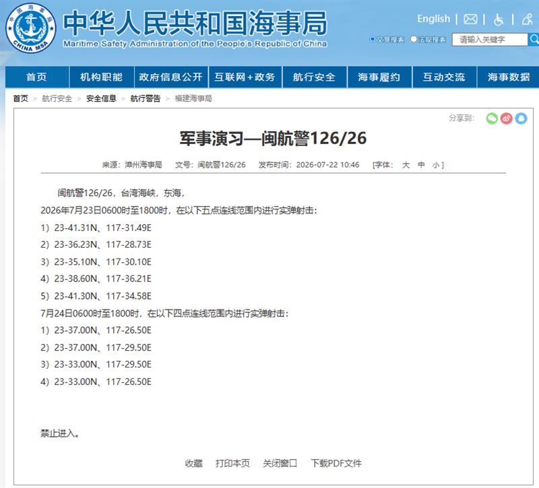Open the accessibility wheelchair icon
This screenshot has height=488, width=539.
[x=499, y=20]
